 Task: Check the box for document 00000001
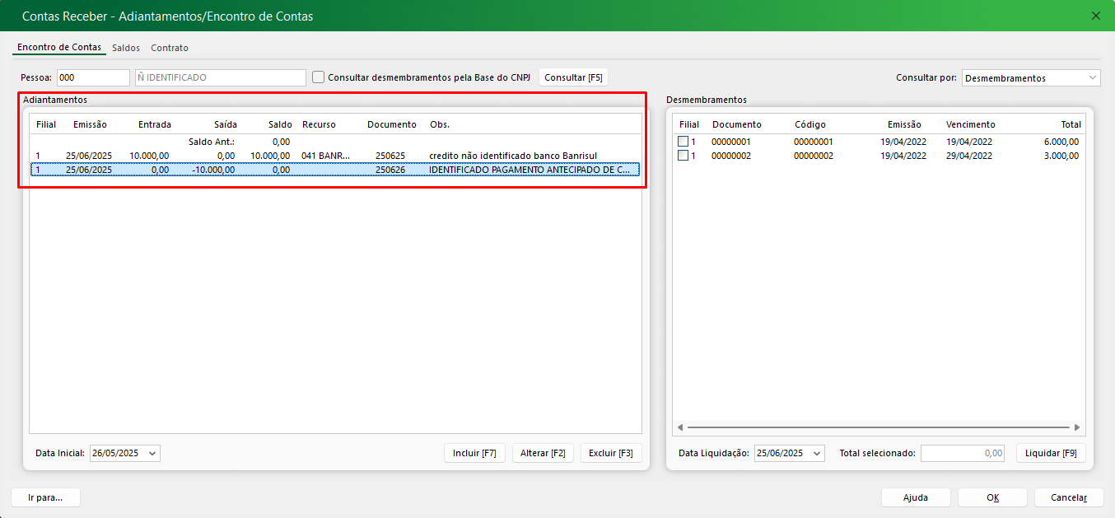tap(683, 142)
